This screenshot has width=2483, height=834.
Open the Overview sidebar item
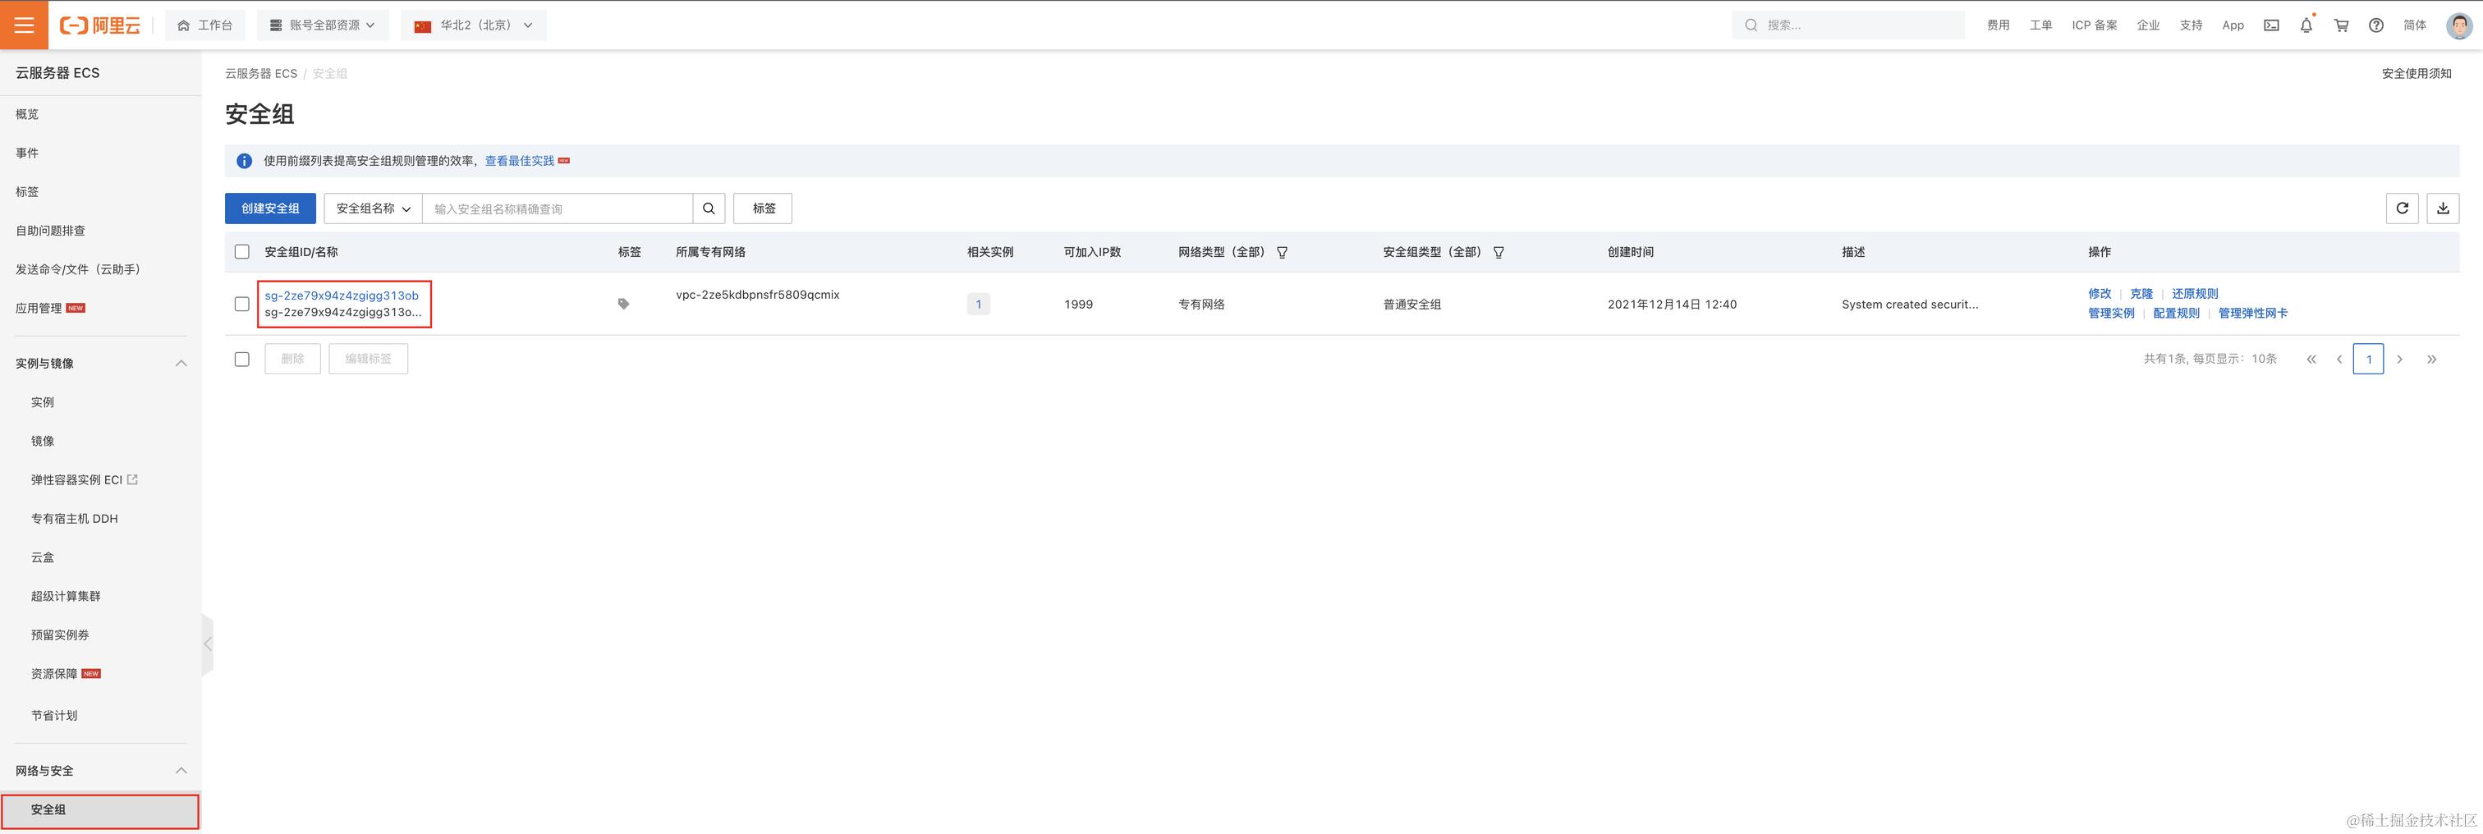[27, 114]
